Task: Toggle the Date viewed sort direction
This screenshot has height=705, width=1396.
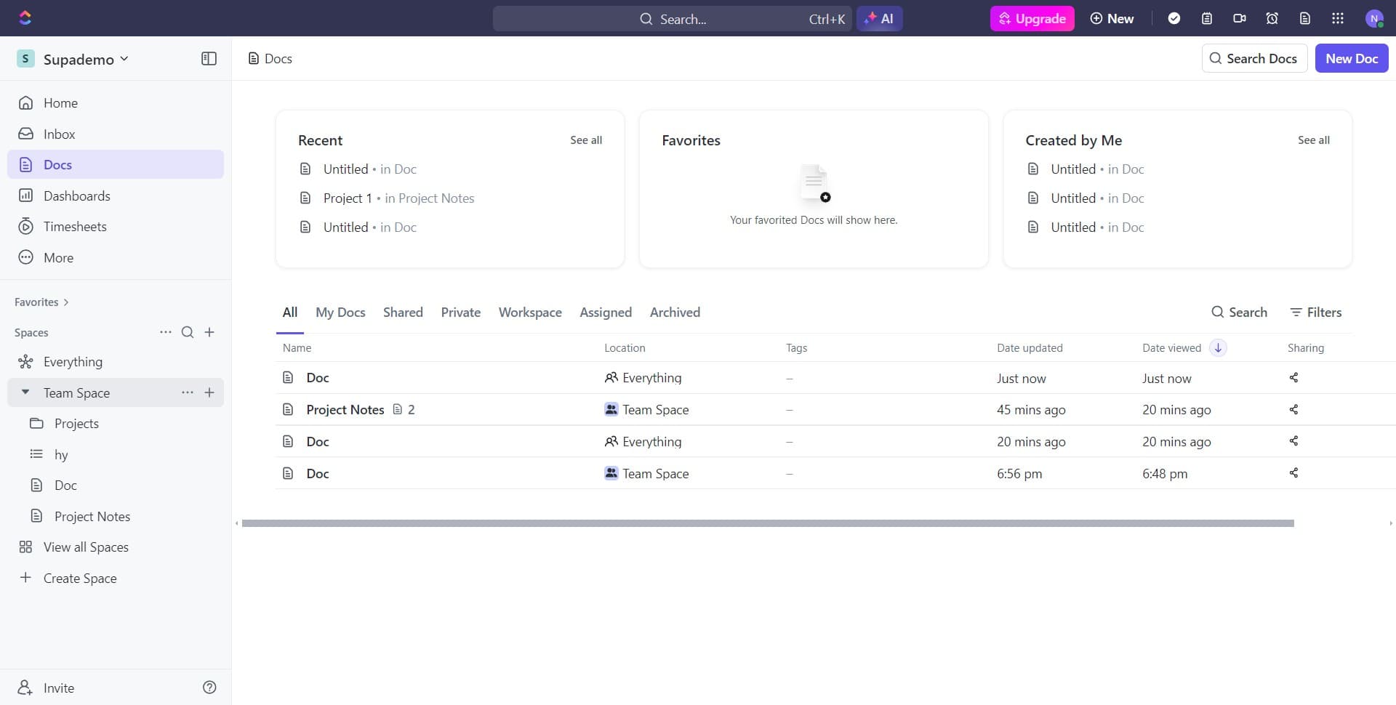Action: 1217,347
